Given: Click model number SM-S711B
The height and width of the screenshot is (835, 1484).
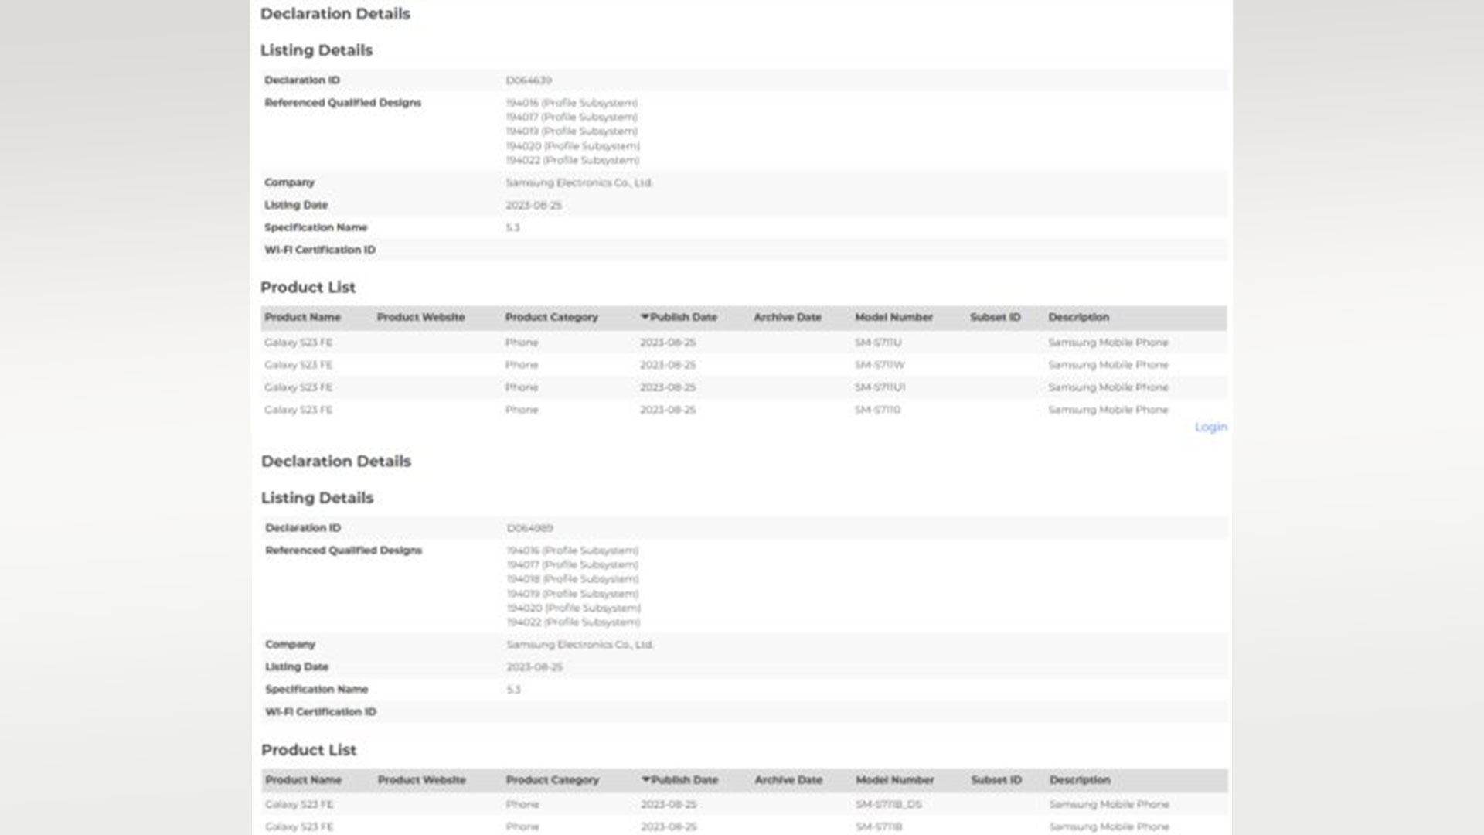Looking at the screenshot, I should pyautogui.click(x=879, y=826).
